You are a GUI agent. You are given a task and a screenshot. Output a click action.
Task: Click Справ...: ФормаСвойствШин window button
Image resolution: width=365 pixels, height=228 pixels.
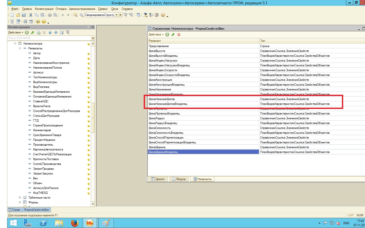[29, 210]
